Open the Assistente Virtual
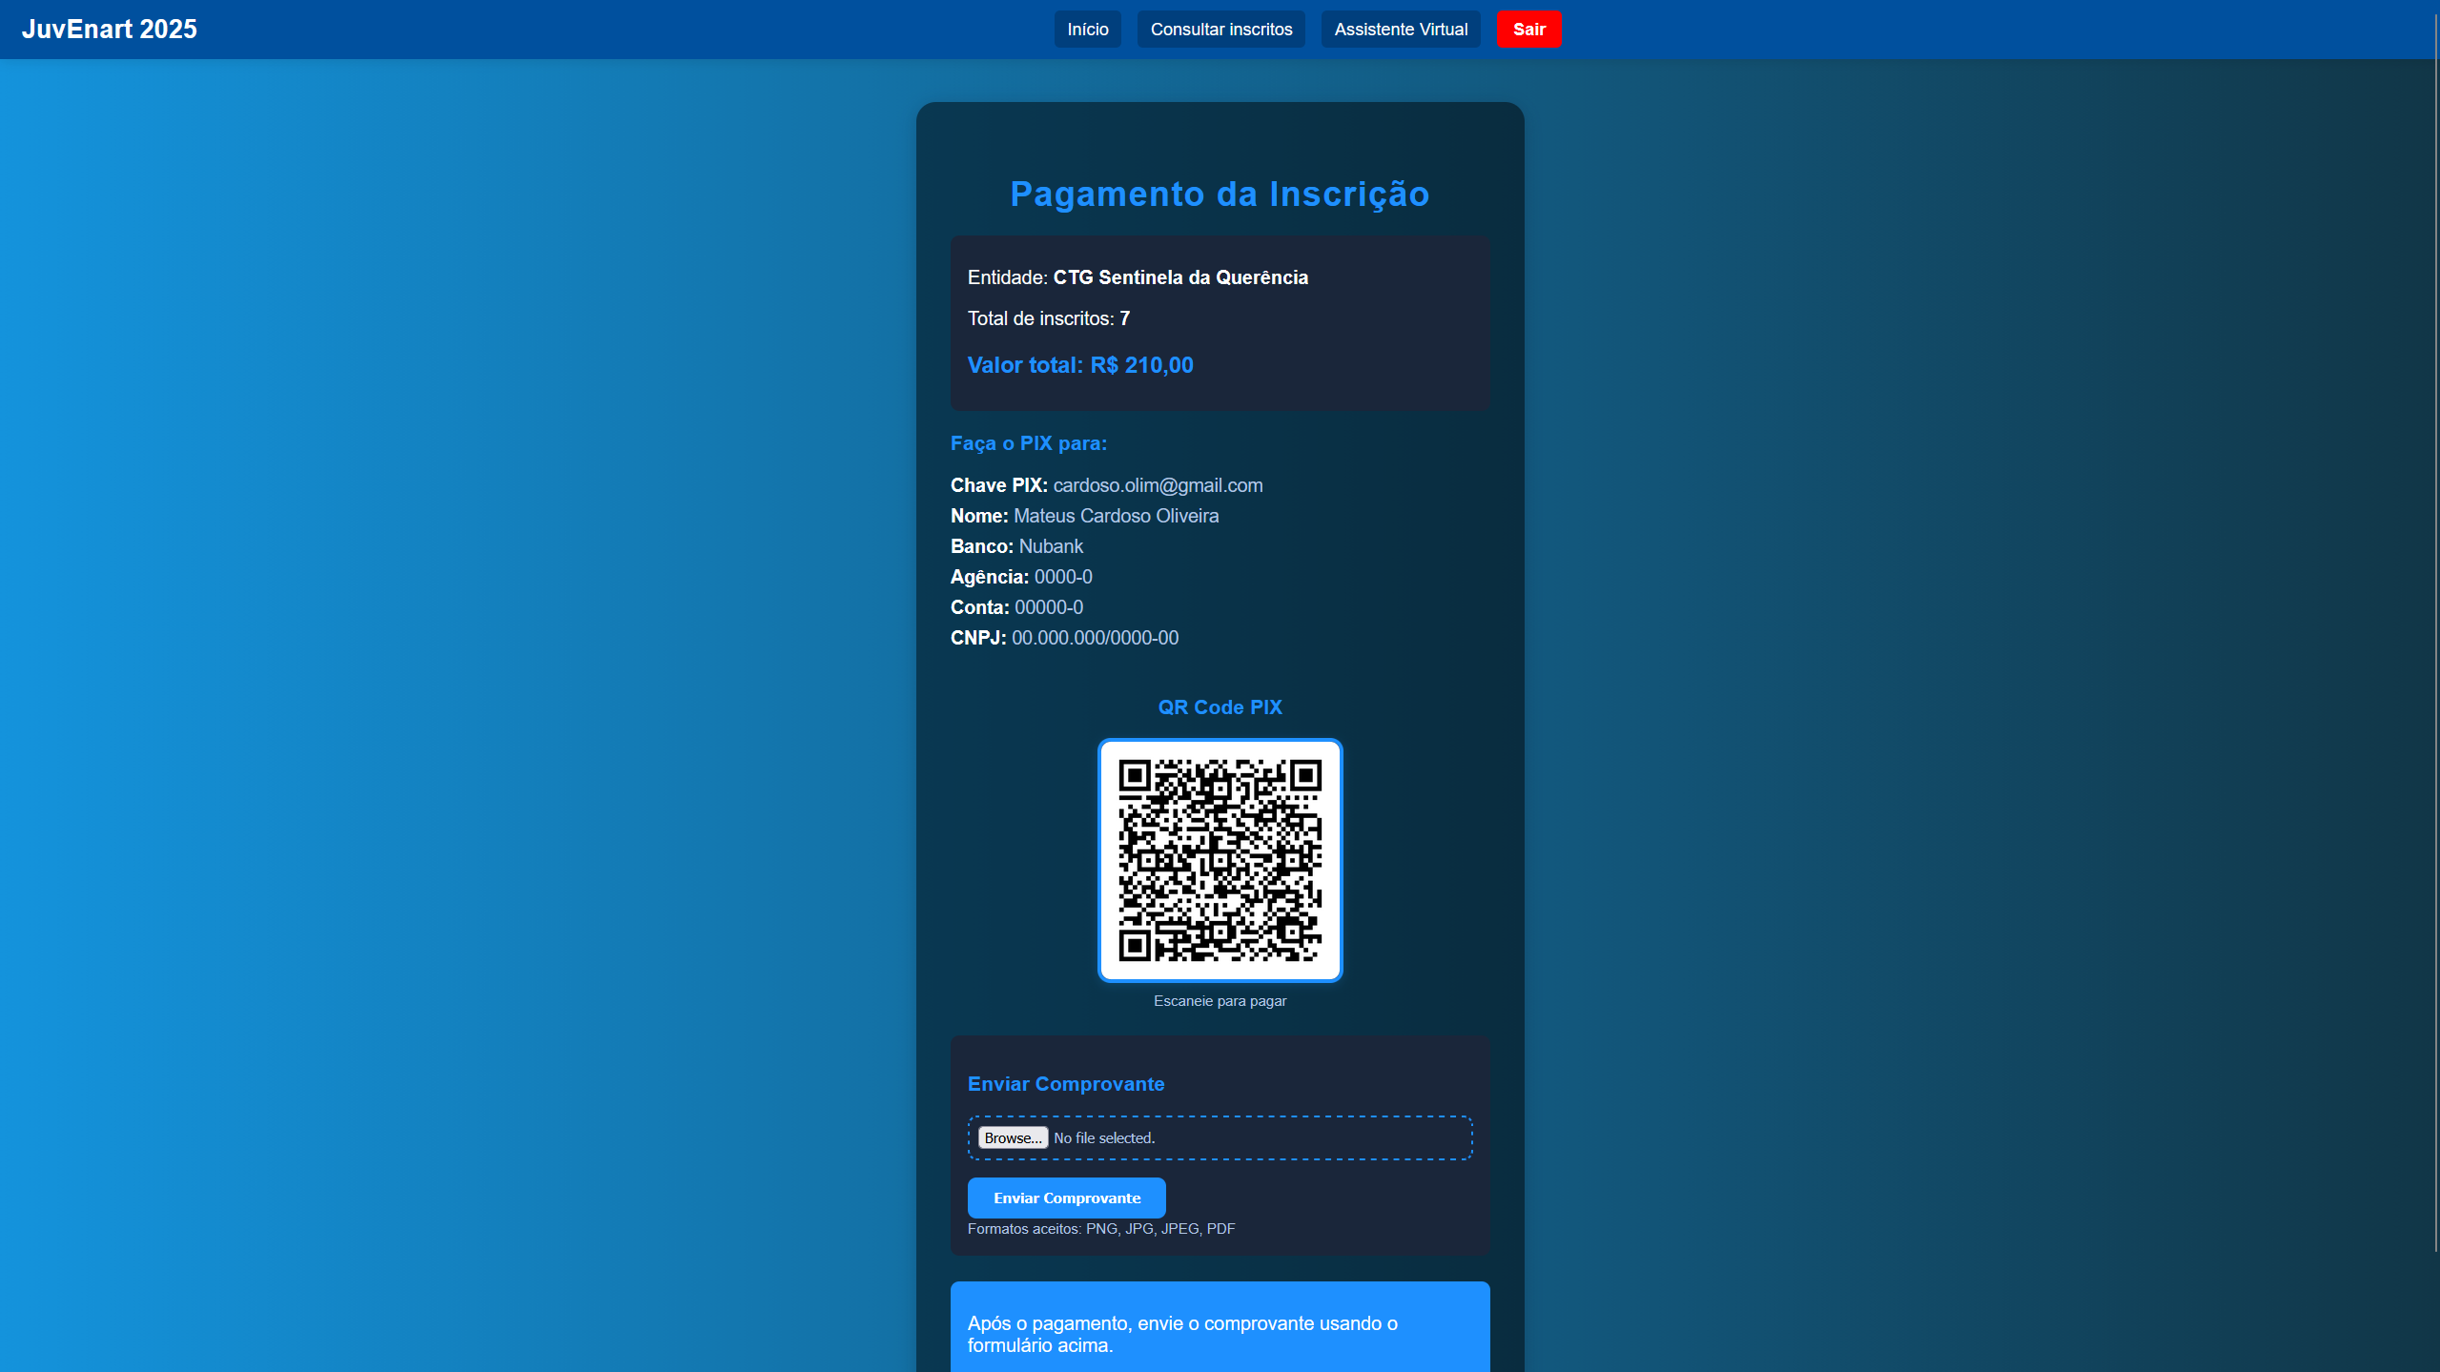This screenshot has width=2440, height=1372. click(1400, 30)
